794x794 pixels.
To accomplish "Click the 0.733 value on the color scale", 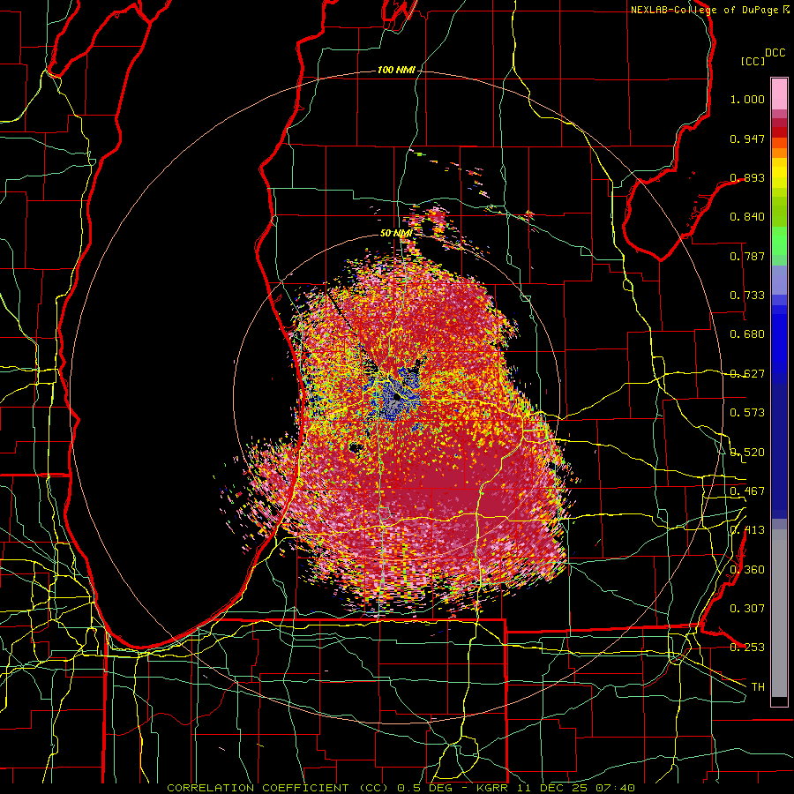I will pyautogui.click(x=747, y=296).
